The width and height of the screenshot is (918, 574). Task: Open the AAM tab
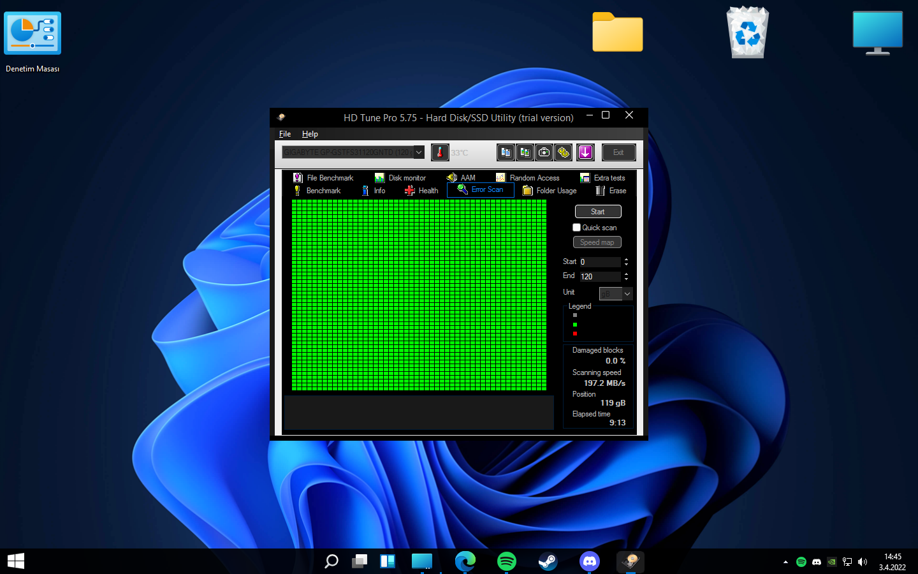tap(461, 178)
